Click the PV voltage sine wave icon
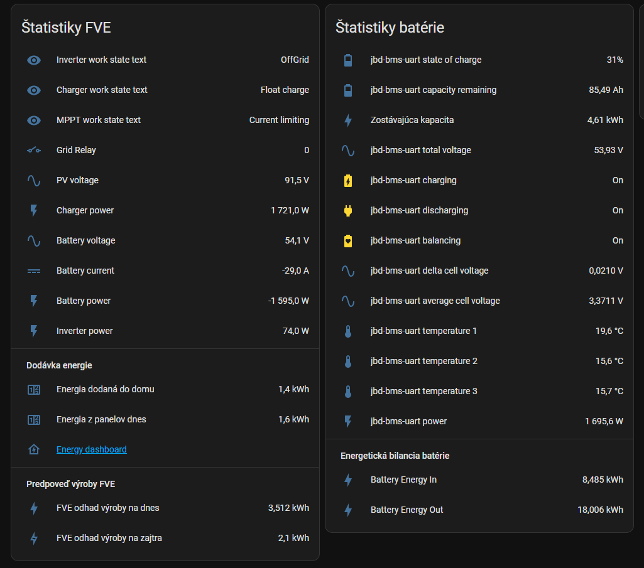The image size is (644, 568). point(34,181)
